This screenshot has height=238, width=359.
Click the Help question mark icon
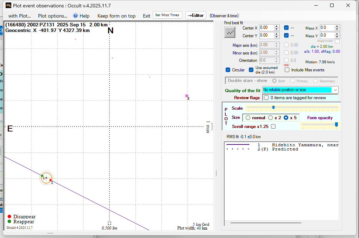(x=75, y=16)
